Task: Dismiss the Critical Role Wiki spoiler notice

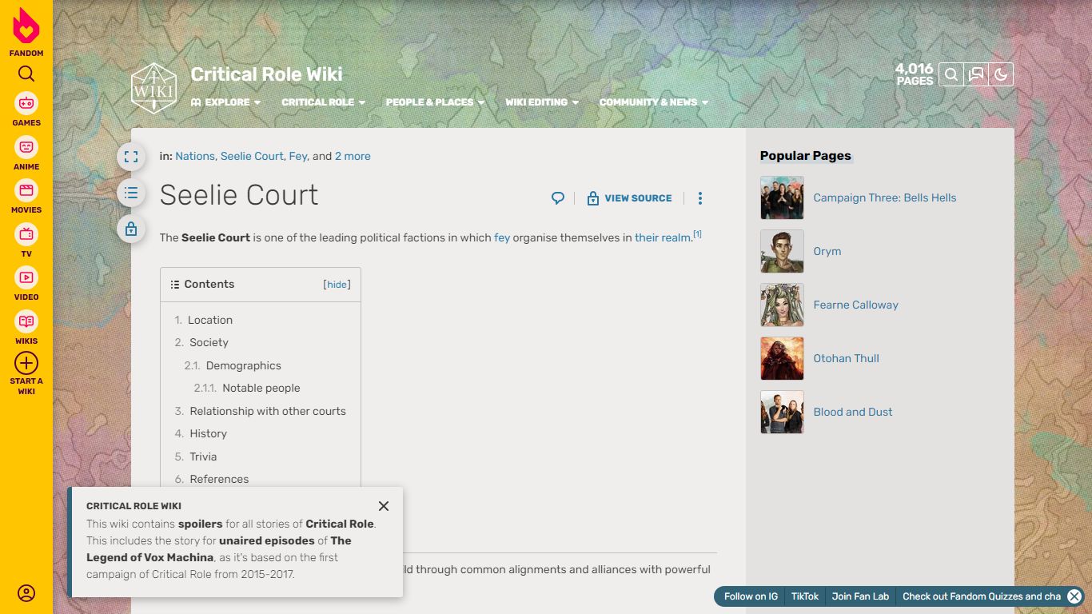Action: (x=384, y=506)
